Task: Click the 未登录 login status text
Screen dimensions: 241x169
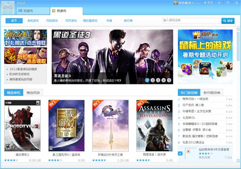Action: pyautogui.click(x=21, y=3)
